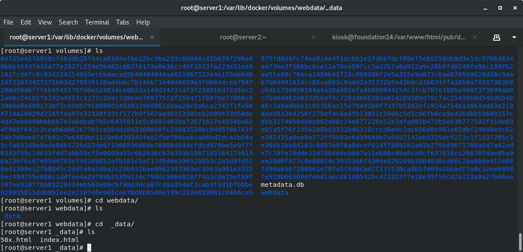Image resolution: width=523 pixels, height=252 pixels.
Task: Click the volume ID starting with d6c1a0ad
Action: 387,106
